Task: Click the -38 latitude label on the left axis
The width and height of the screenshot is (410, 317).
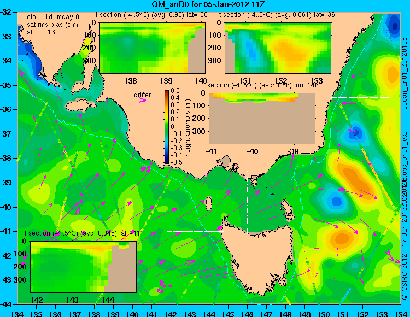Action: pos(7,158)
